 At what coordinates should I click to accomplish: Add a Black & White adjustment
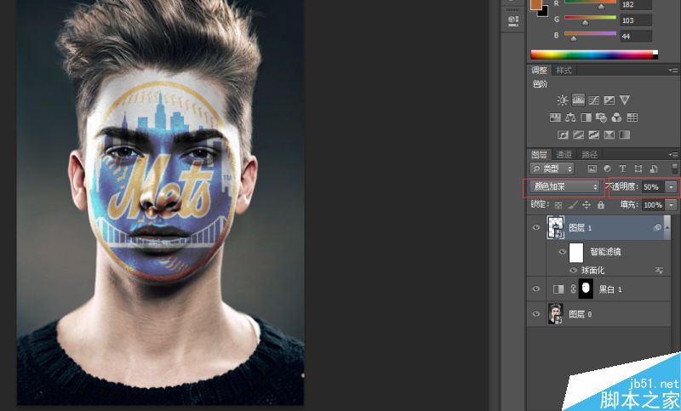pos(586,117)
